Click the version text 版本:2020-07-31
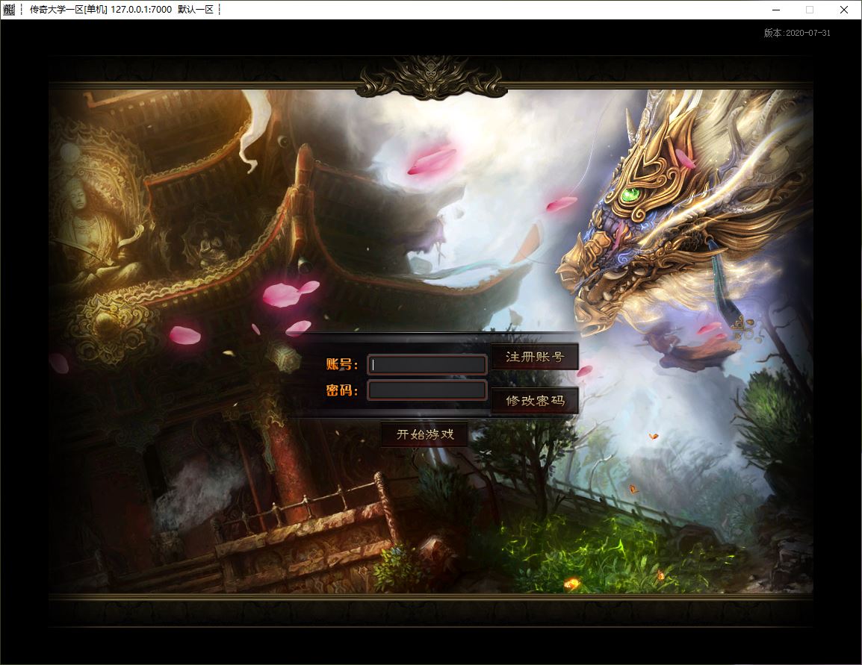This screenshot has width=862, height=665. (x=797, y=33)
